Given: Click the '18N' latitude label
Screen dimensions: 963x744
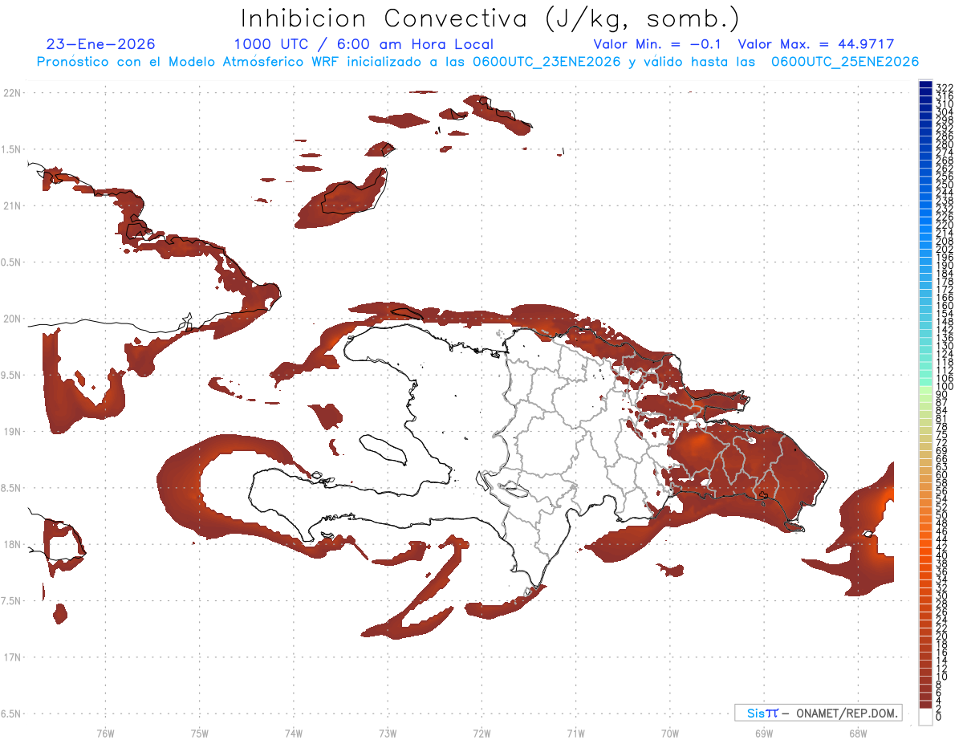Looking at the screenshot, I should click(x=12, y=544).
